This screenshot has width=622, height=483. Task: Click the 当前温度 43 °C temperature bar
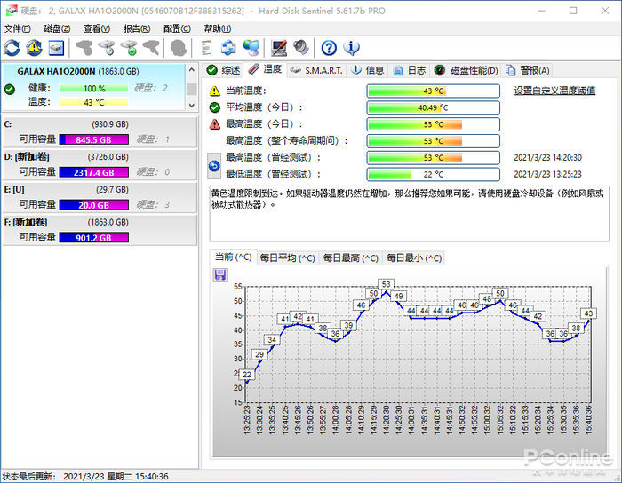434,91
